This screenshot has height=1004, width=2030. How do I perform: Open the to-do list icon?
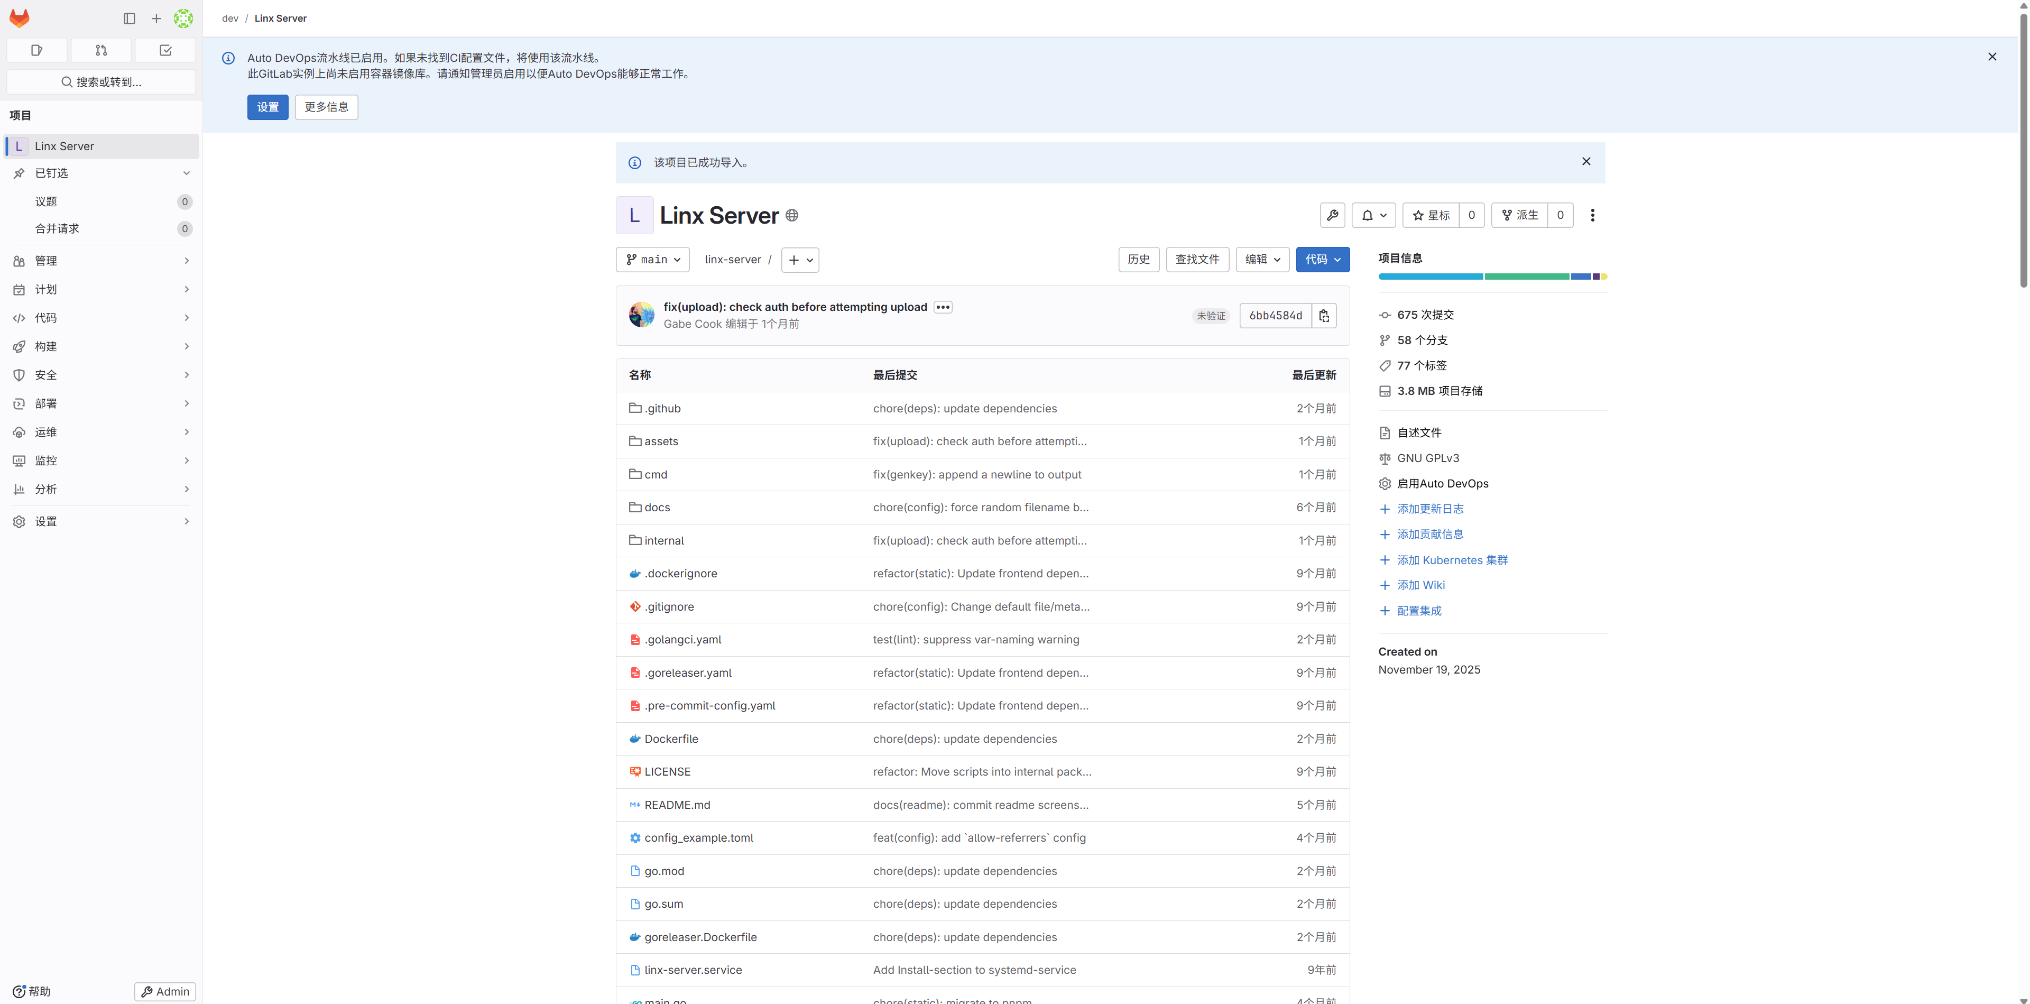click(x=165, y=50)
